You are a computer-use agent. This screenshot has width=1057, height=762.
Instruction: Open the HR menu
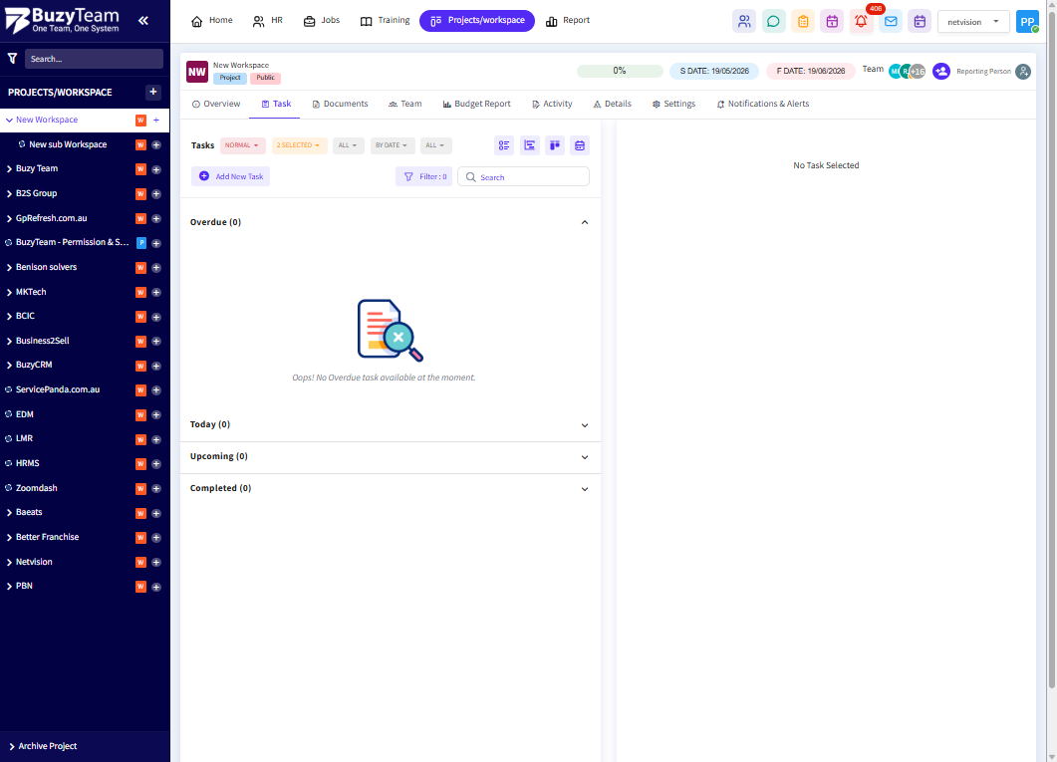(x=268, y=21)
